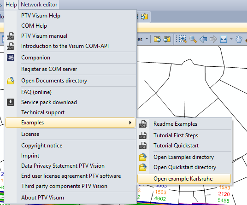Click PDF icon beside Tutorial First Steps
This screenshot has height=205, width=247.
point(143,135)
